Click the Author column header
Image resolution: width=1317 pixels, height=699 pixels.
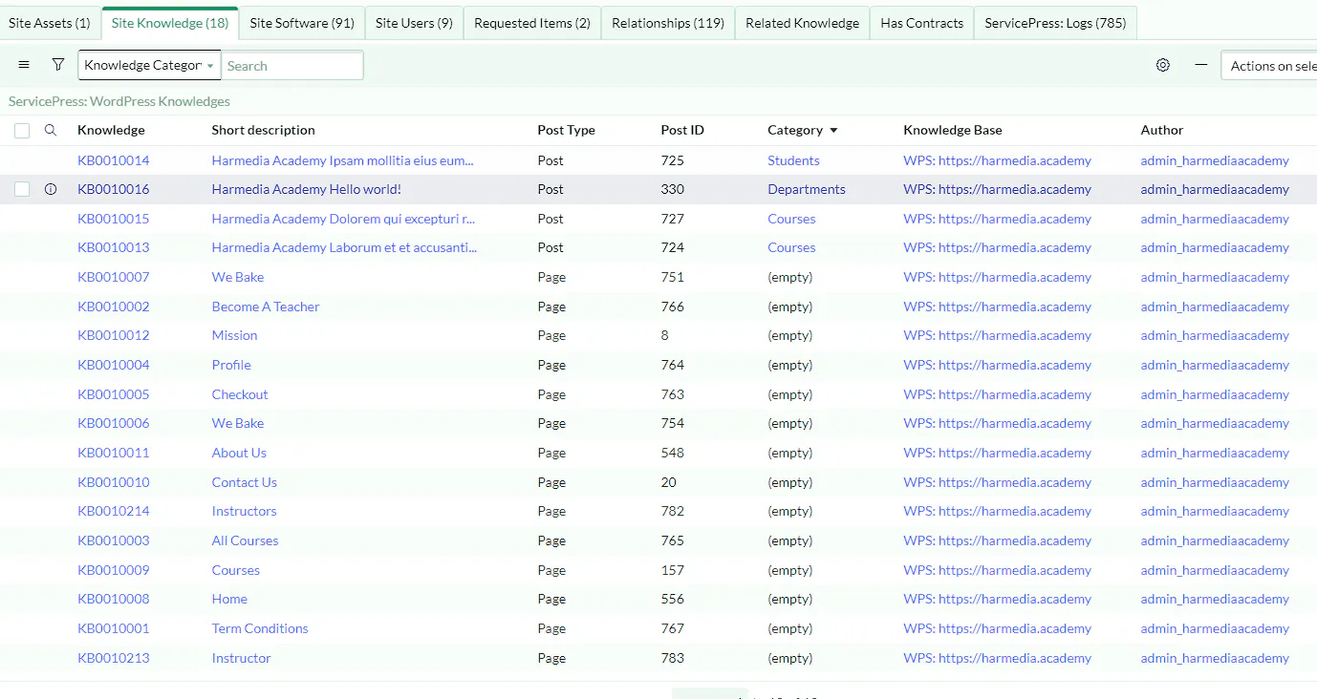click(1162, 130)
